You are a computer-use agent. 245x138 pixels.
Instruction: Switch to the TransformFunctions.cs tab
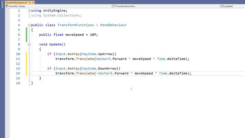pyautogui.click(x=16, y=3)
